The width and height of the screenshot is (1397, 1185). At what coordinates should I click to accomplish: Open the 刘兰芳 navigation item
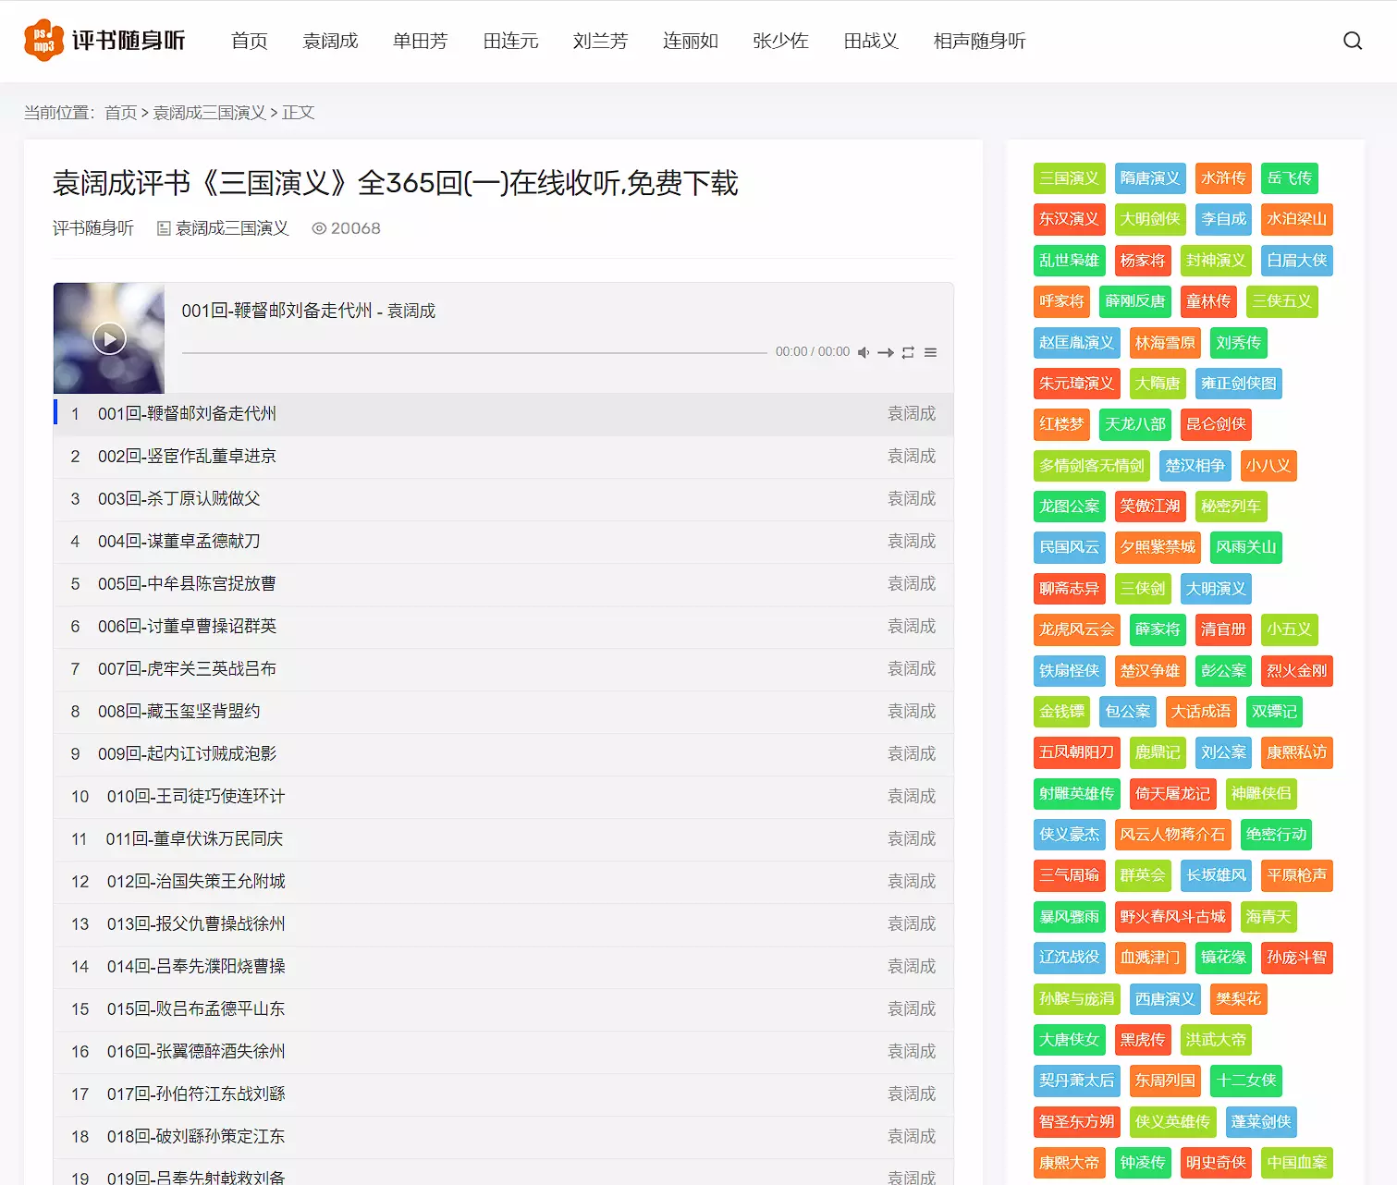coord(600,41)
